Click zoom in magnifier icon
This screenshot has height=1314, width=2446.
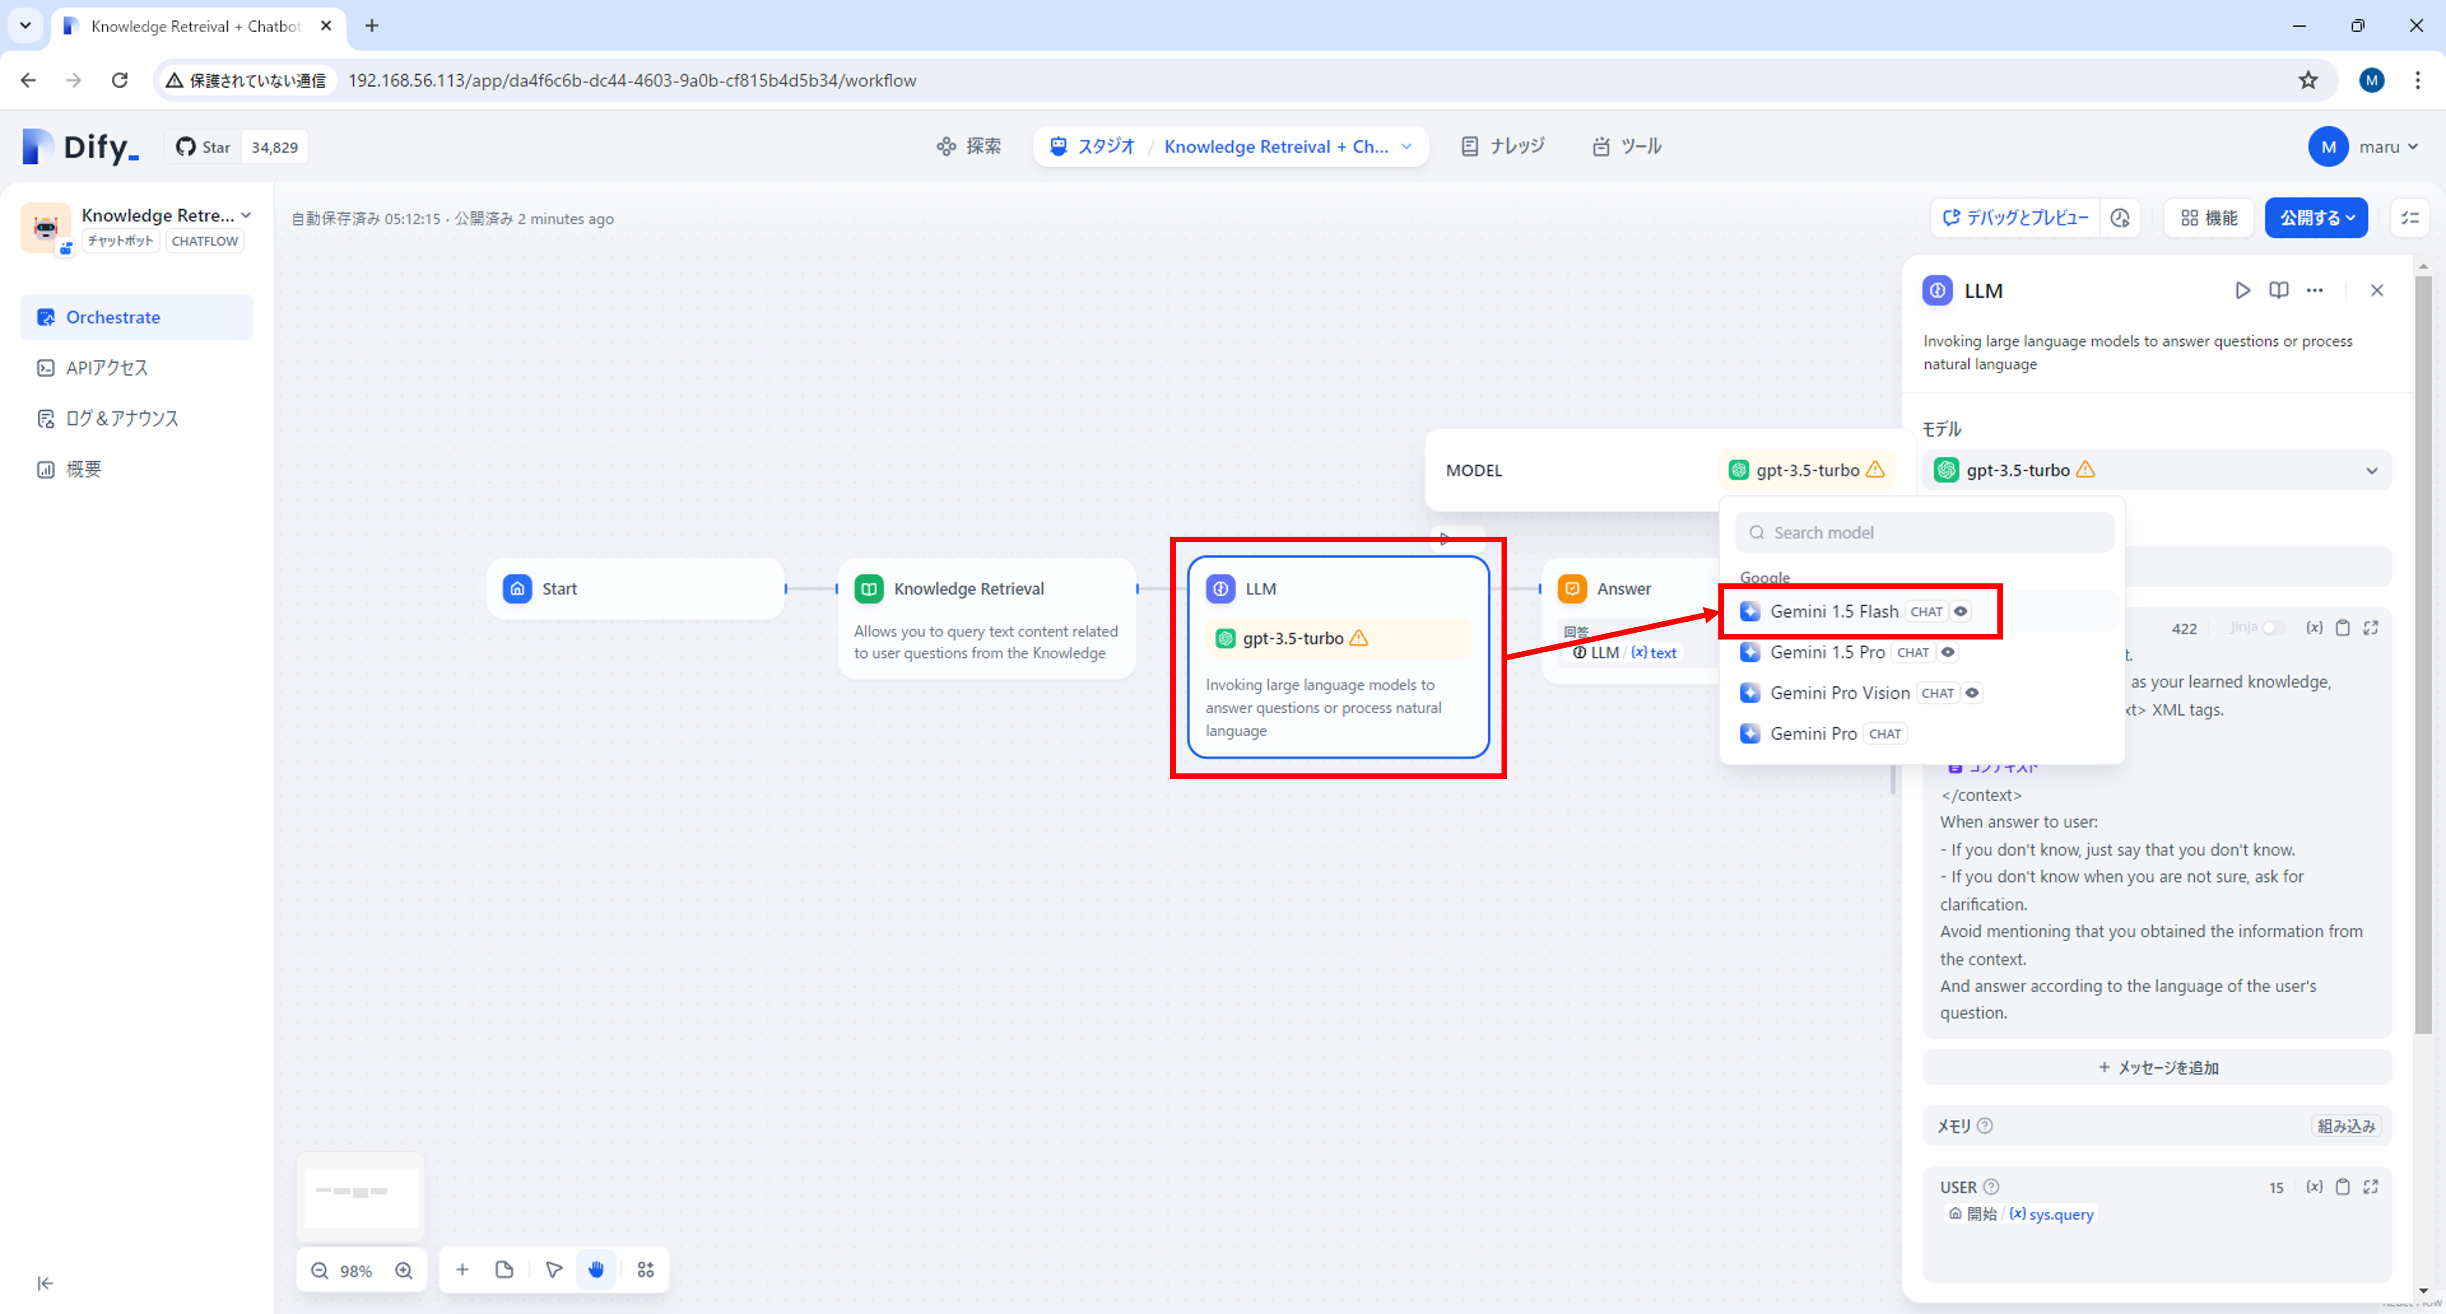point(404,1270)
